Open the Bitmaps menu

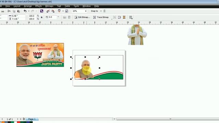(x=49, y=6)
